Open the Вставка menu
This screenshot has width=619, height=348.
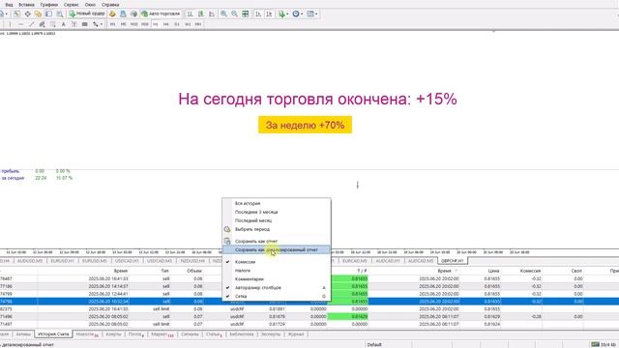click(x=26, y=5)
